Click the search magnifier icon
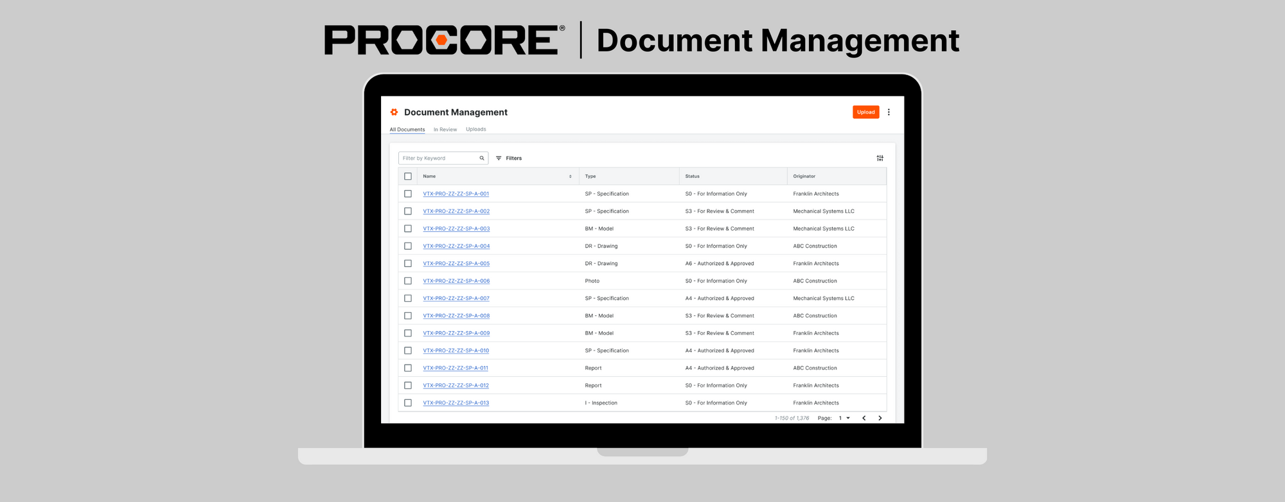The width and height of the screenshot is (1285, 502). tap(482, 158)
